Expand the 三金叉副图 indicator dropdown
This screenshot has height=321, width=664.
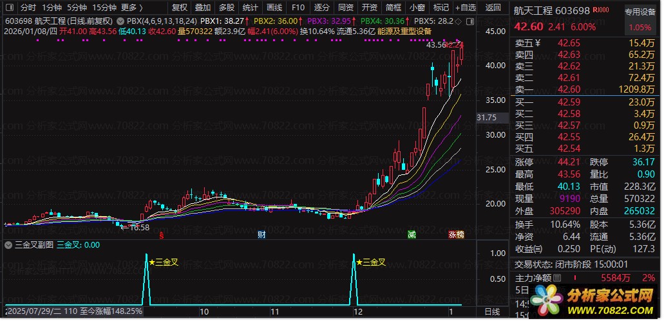point(9,244)
